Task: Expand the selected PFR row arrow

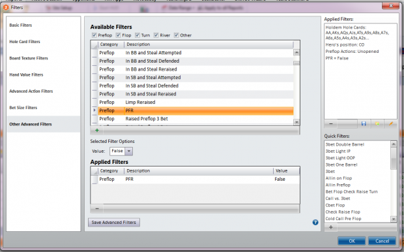Action: pos(94,110)
